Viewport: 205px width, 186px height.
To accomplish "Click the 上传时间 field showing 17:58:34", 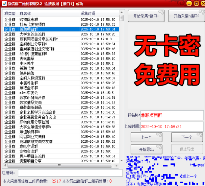I will tap(172, 126).
